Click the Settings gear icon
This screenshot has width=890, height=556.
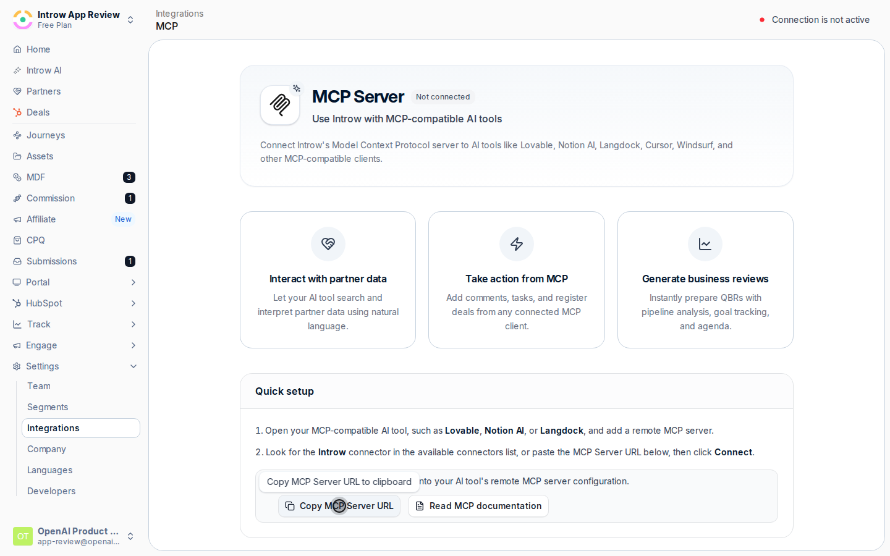click(x=17, y=366)
